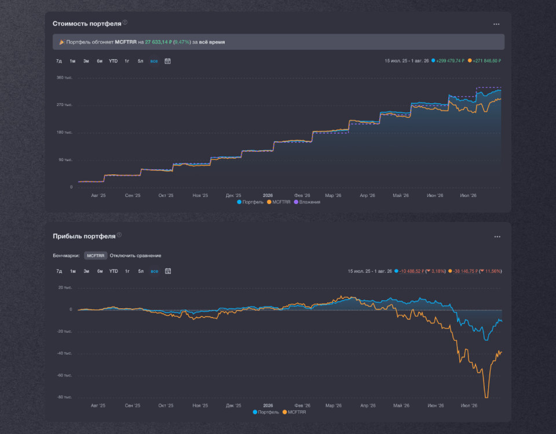This screenshot has width=556, height=434.
Task: Select 3м period in profit chart
Action: (86, 271)
